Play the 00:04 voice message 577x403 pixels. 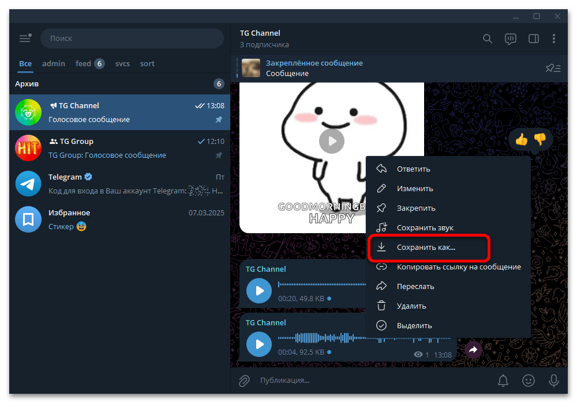pyautogui.click(x=259, y=344)
